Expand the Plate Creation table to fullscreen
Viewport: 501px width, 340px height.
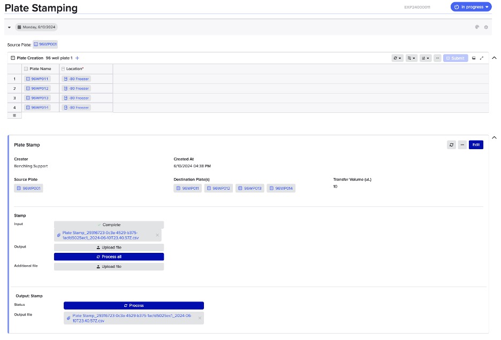tap(482, 58)
